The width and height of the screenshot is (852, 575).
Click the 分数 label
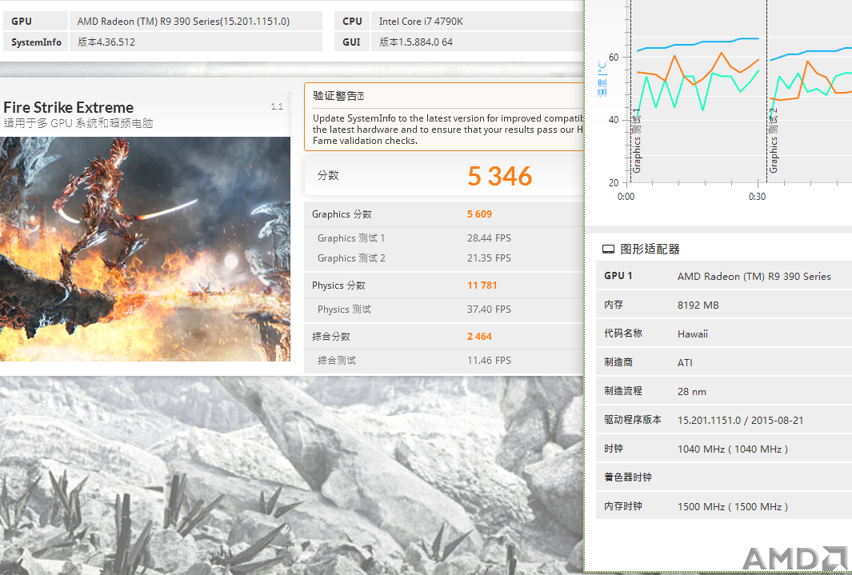tap(328, 175)
